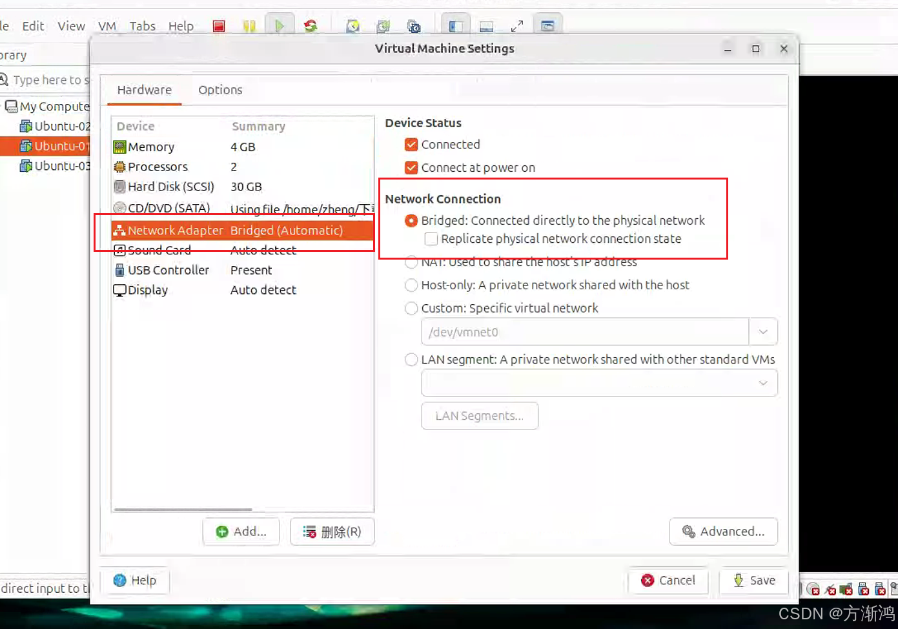Click the Help button in settings dialog
The height and width of the screenshot is (629, 898).
point(135,581)
